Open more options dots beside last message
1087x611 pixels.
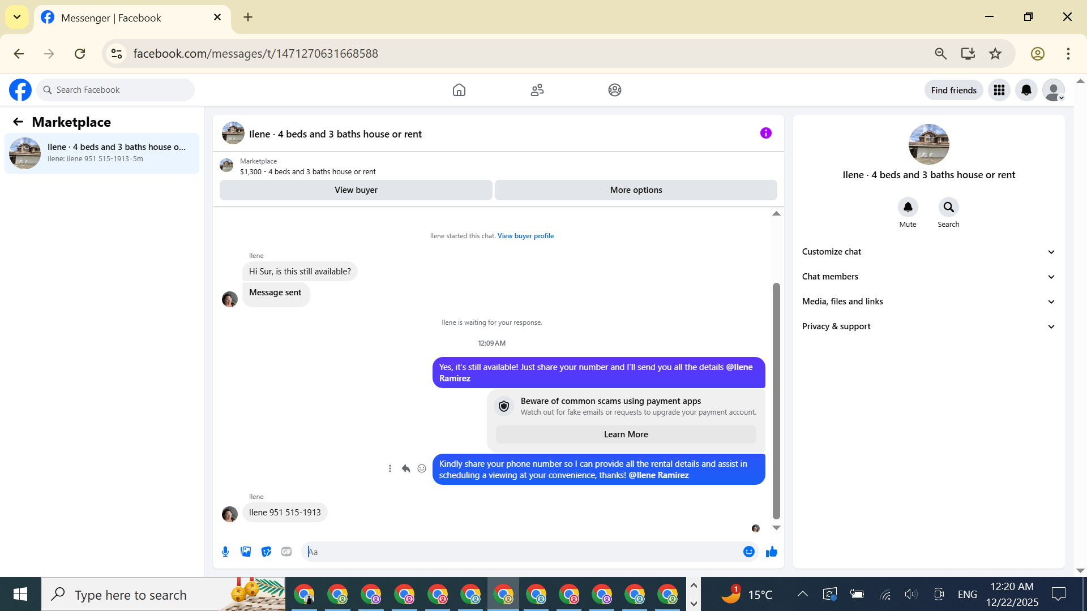[390, 468]
